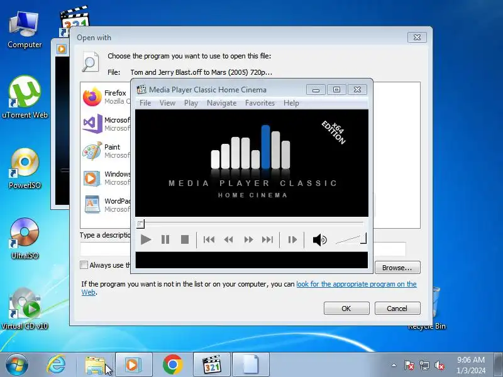This screenshot has height=377, width=503.
Task: Click the seek bar in Media Player Classic
Action: (x=251, y=224)
